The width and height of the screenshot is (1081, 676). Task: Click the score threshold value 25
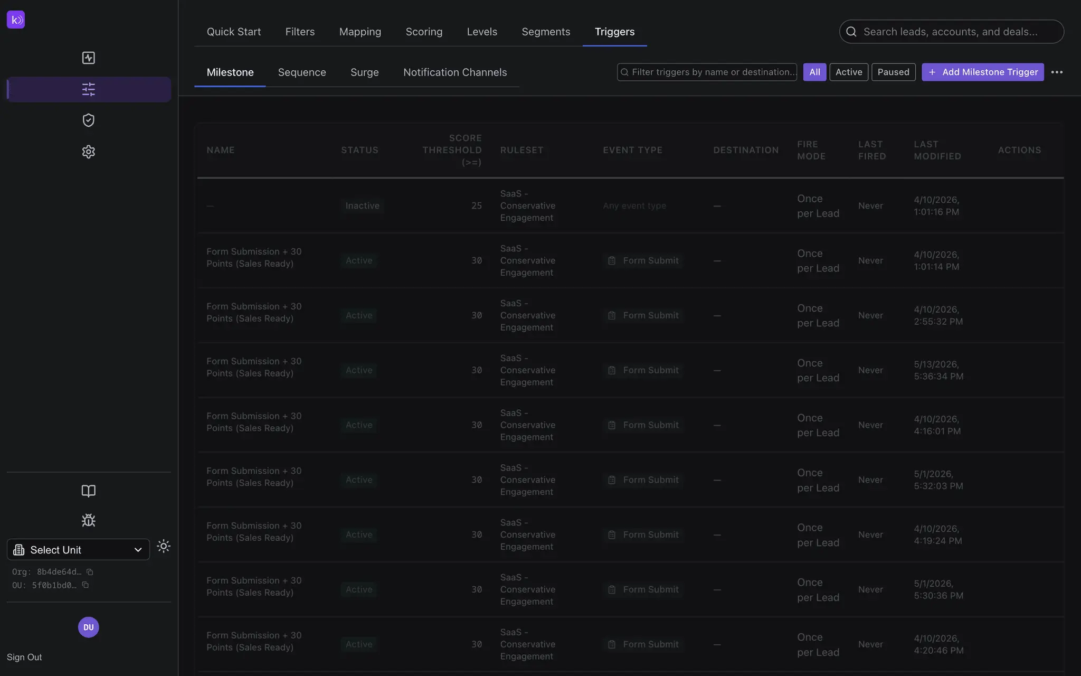(x=476, y=205)
